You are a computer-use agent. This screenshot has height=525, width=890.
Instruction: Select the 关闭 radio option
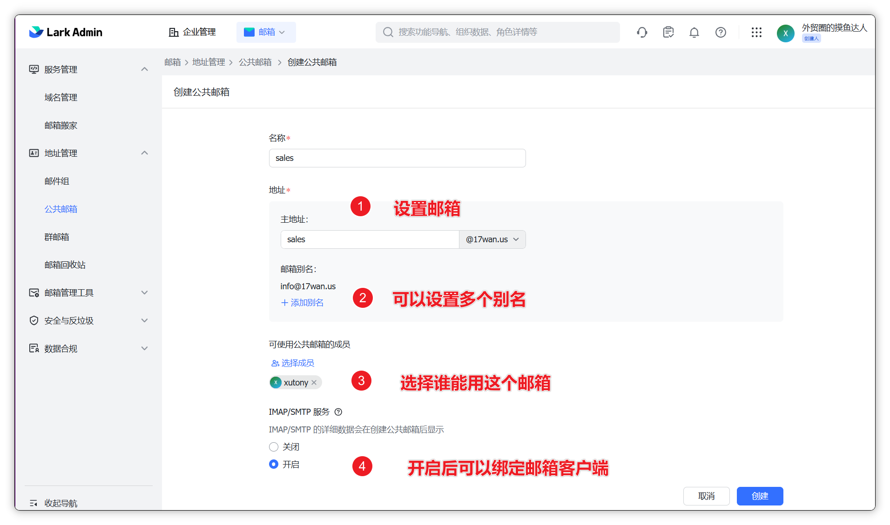click(x=274, y=447)
